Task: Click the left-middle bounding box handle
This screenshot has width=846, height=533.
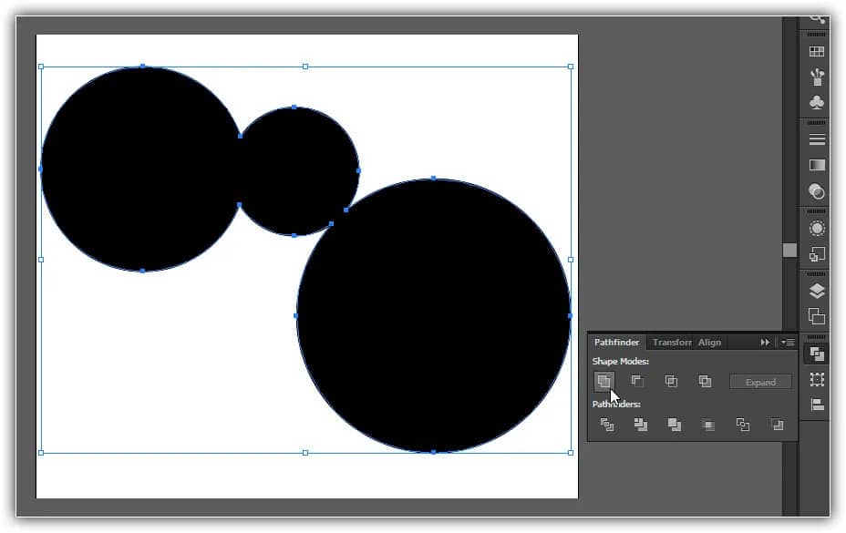Action: coord(41,260)
